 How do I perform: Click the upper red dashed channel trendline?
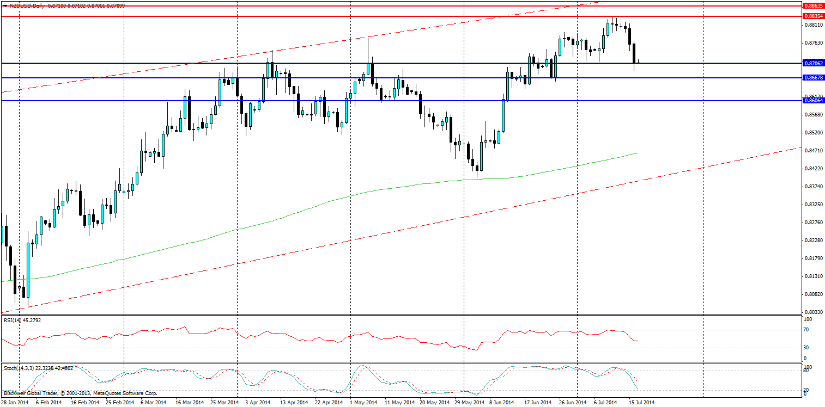300,48
